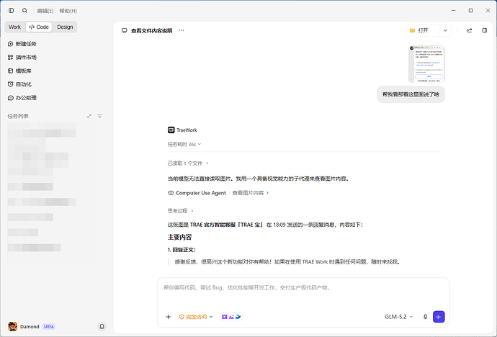The height and width of the screenshot is (337, 497).
Task: Switch to the Code tab
Action: point(39,27)
